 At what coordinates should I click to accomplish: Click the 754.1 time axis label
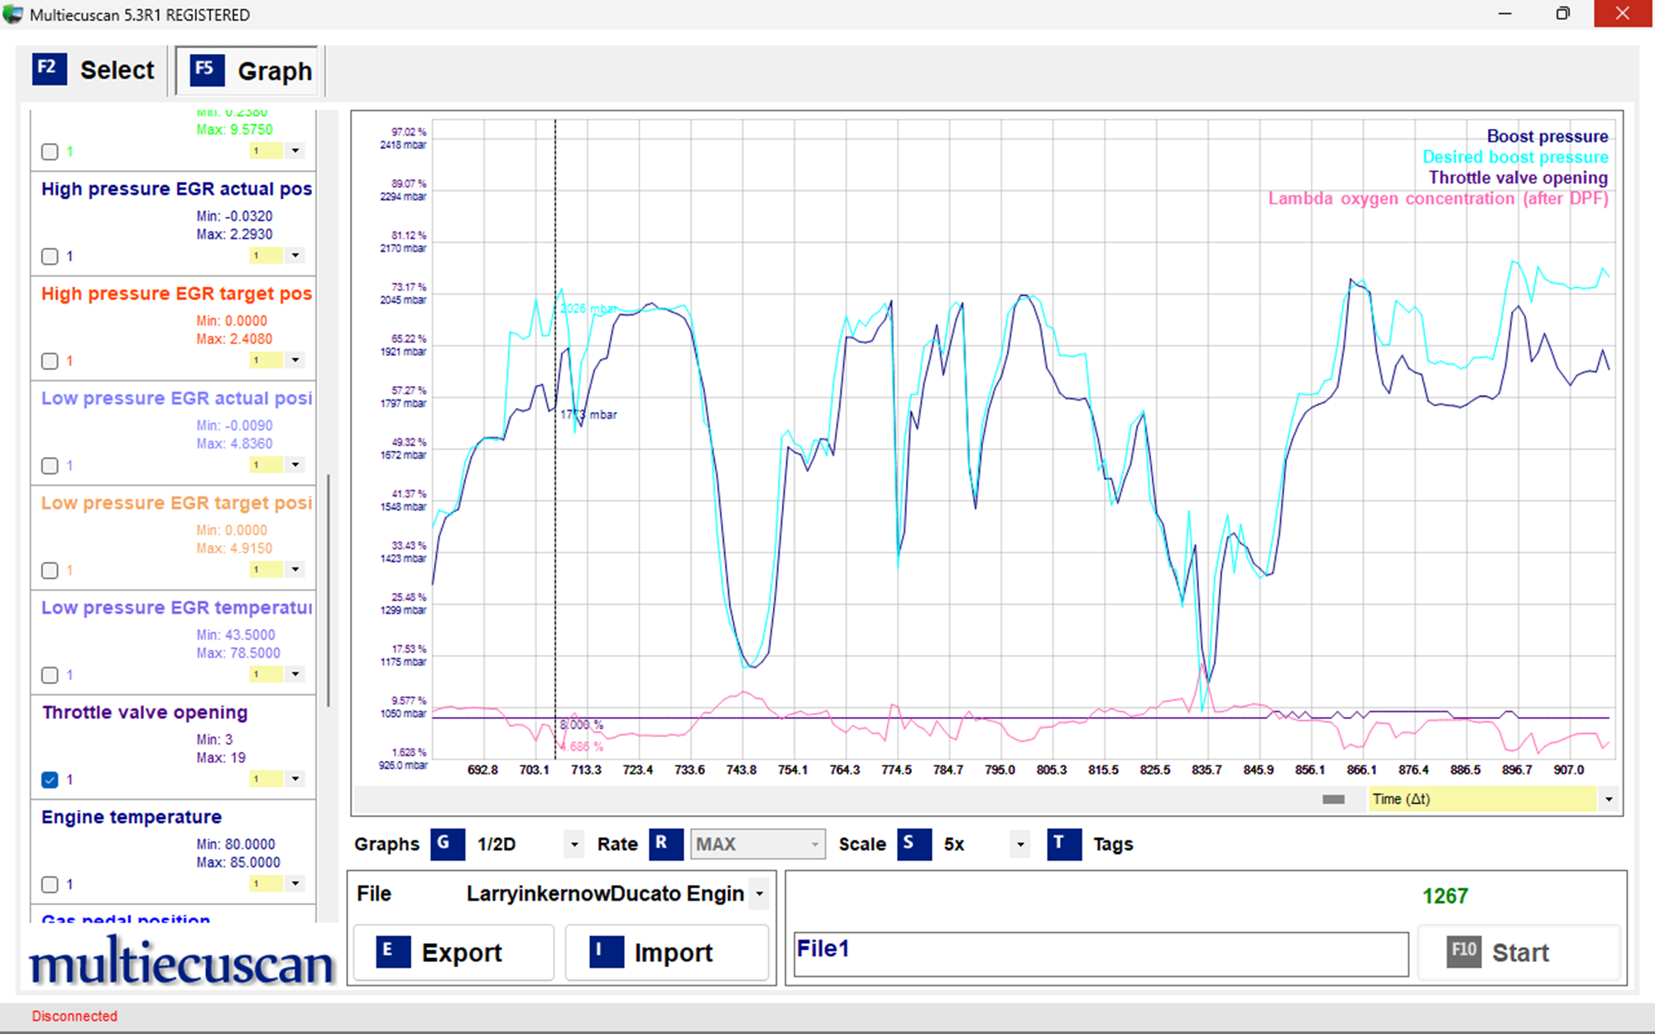tap(793, 769)
